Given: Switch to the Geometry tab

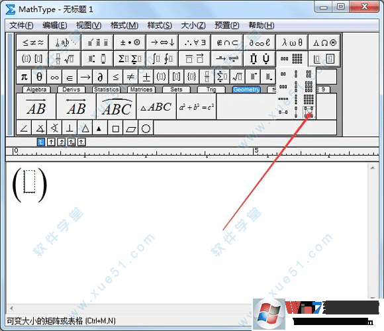Looking at the screenshot, I should pyautogui.click(x=246, y=89).
